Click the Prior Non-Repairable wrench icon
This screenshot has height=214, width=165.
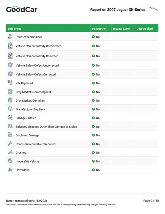(x=10, y=144)
